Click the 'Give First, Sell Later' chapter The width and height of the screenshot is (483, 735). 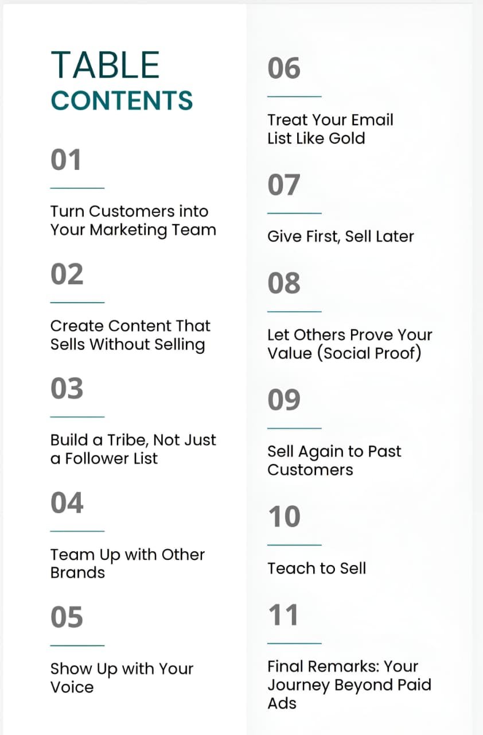point(340,236)
